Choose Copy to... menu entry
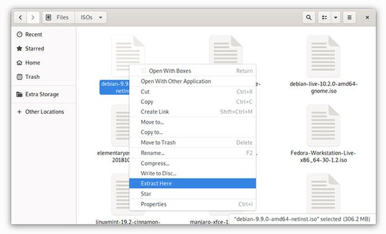Image resolution: width=386 pixels, height=234 pixels. coord(192,132)
